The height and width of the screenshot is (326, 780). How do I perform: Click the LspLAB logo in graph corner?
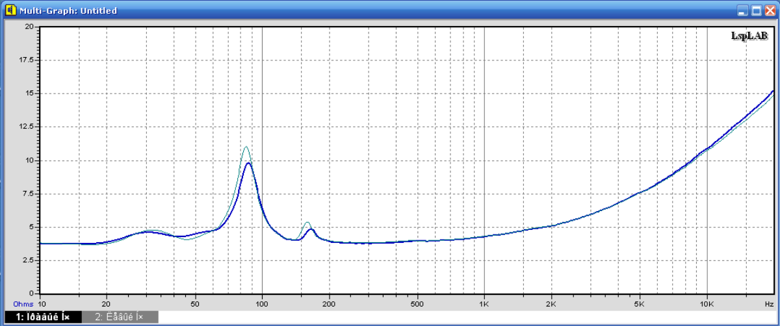(749, 35)
